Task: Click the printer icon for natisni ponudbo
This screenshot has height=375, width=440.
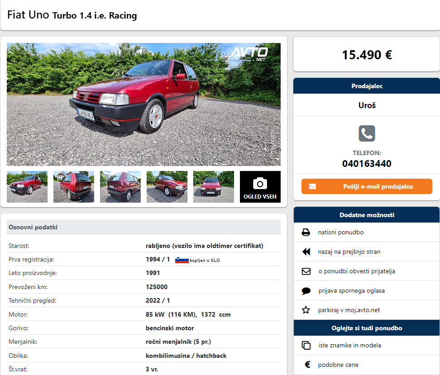Action: (x=306, y=232)
